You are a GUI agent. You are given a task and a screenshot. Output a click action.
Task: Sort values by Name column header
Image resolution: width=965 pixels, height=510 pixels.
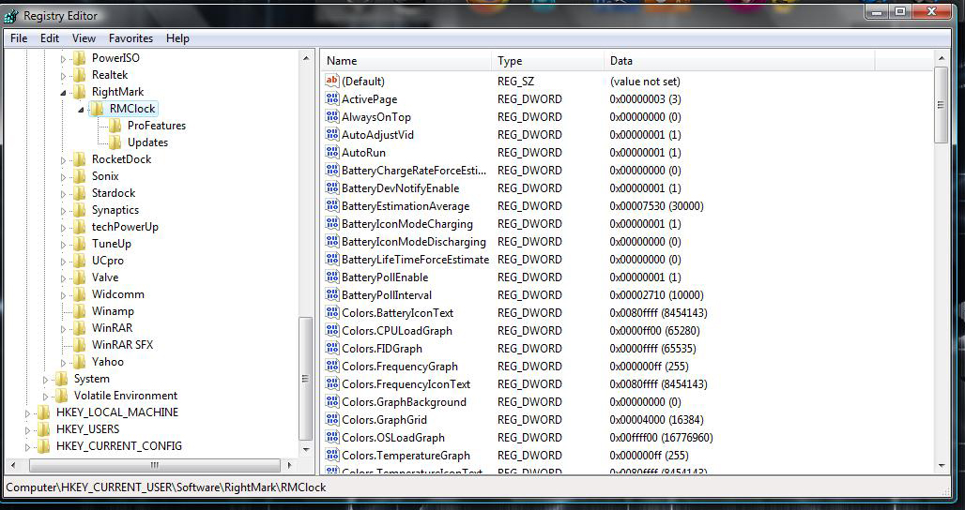(406, 60)
